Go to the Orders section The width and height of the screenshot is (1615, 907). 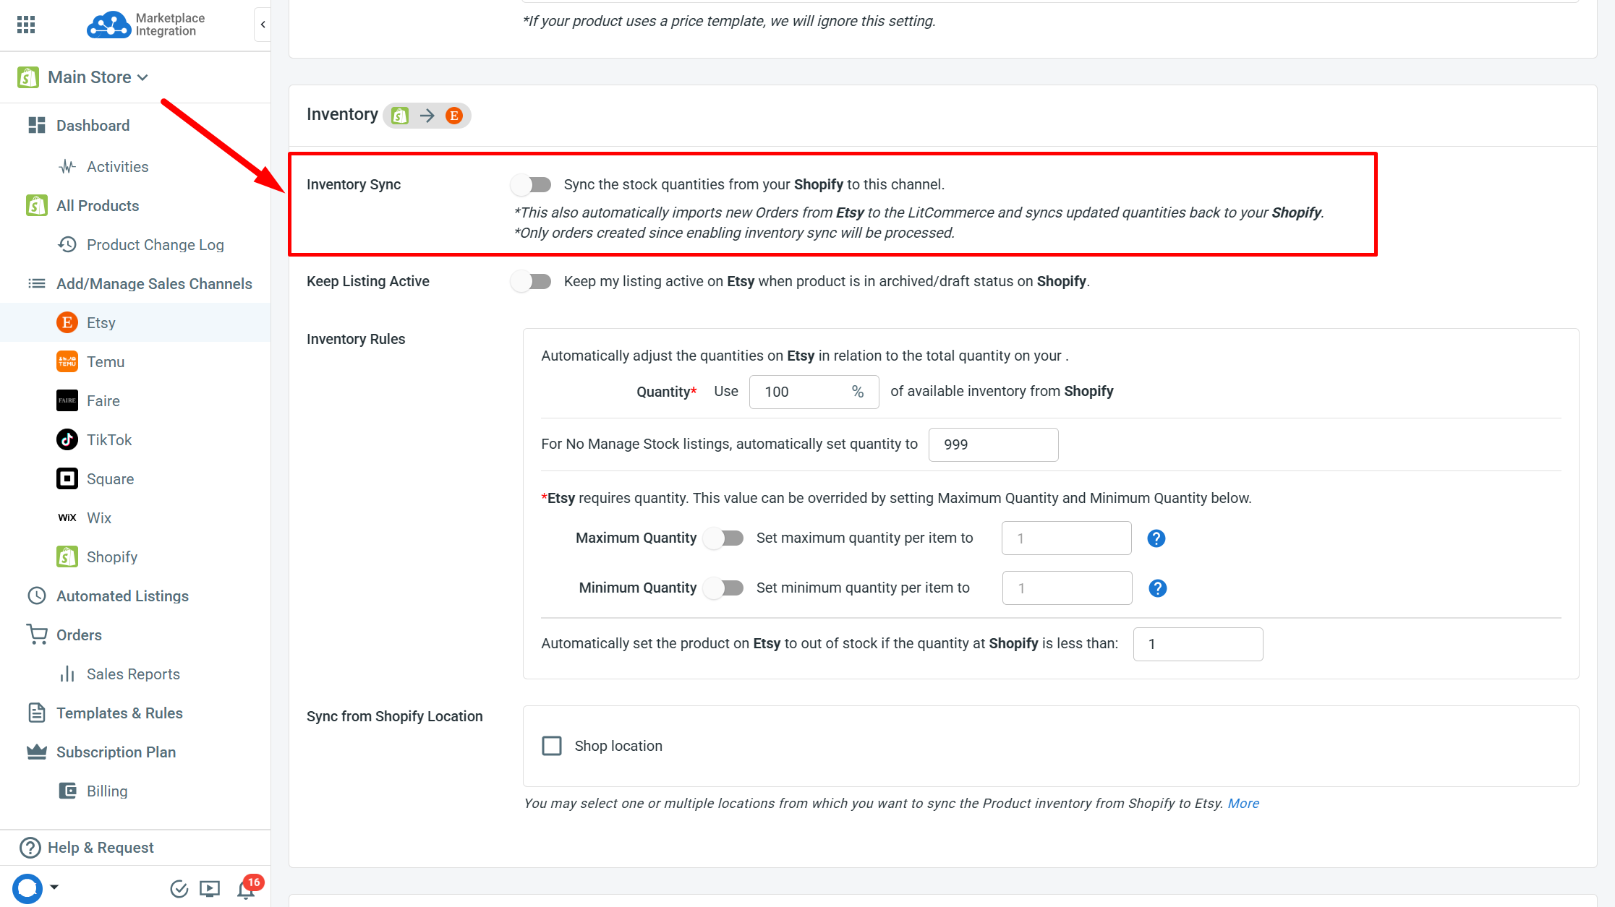[x=79, y=635]
